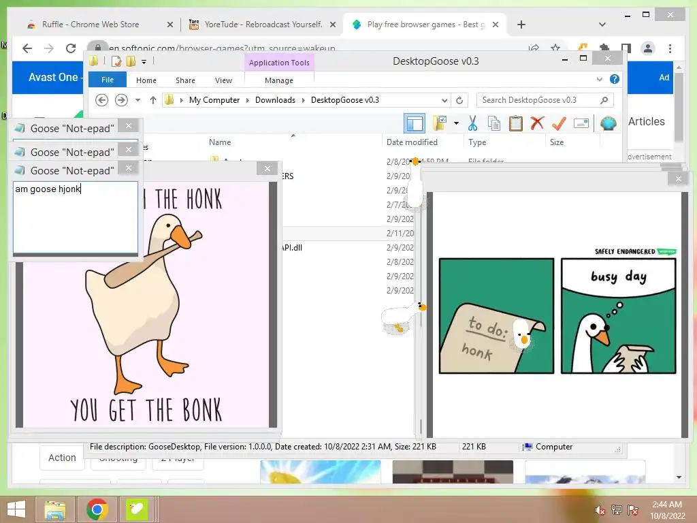Click the Explorer Back arrow button
The image size is (697, 523).
click(102, 100)
